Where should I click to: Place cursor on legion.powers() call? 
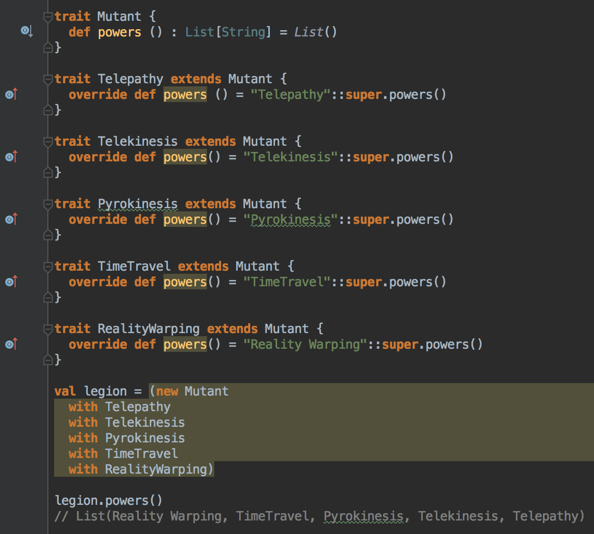(x=109, y=501)
